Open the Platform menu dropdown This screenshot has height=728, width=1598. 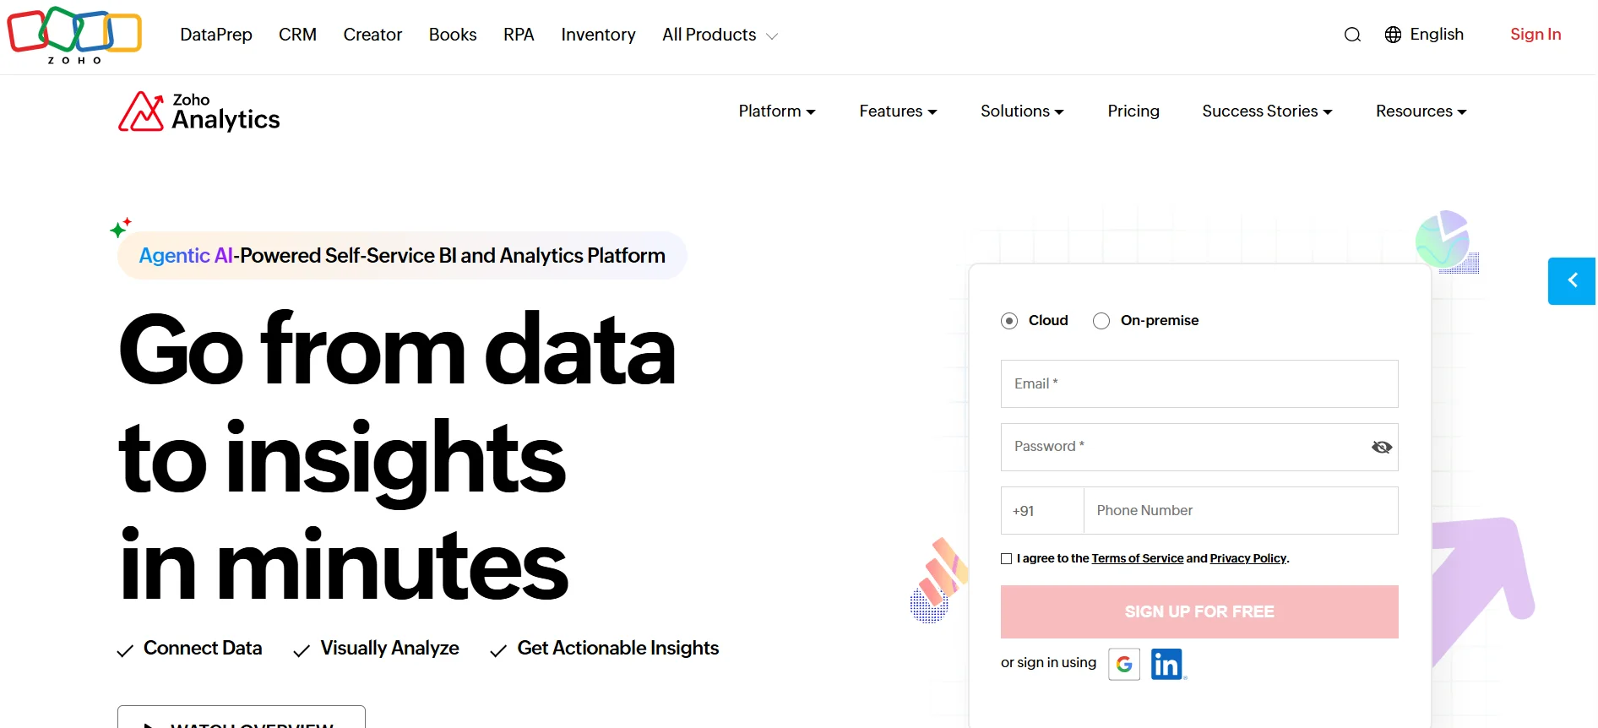click(x=777, y=111)
